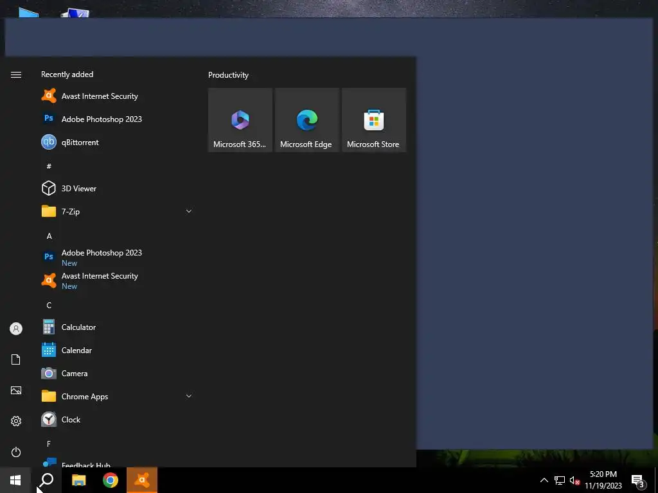Viewport: 658px width, 493px height.
Task: Open taskbar Search magnifier
Action: pos(46,480)
